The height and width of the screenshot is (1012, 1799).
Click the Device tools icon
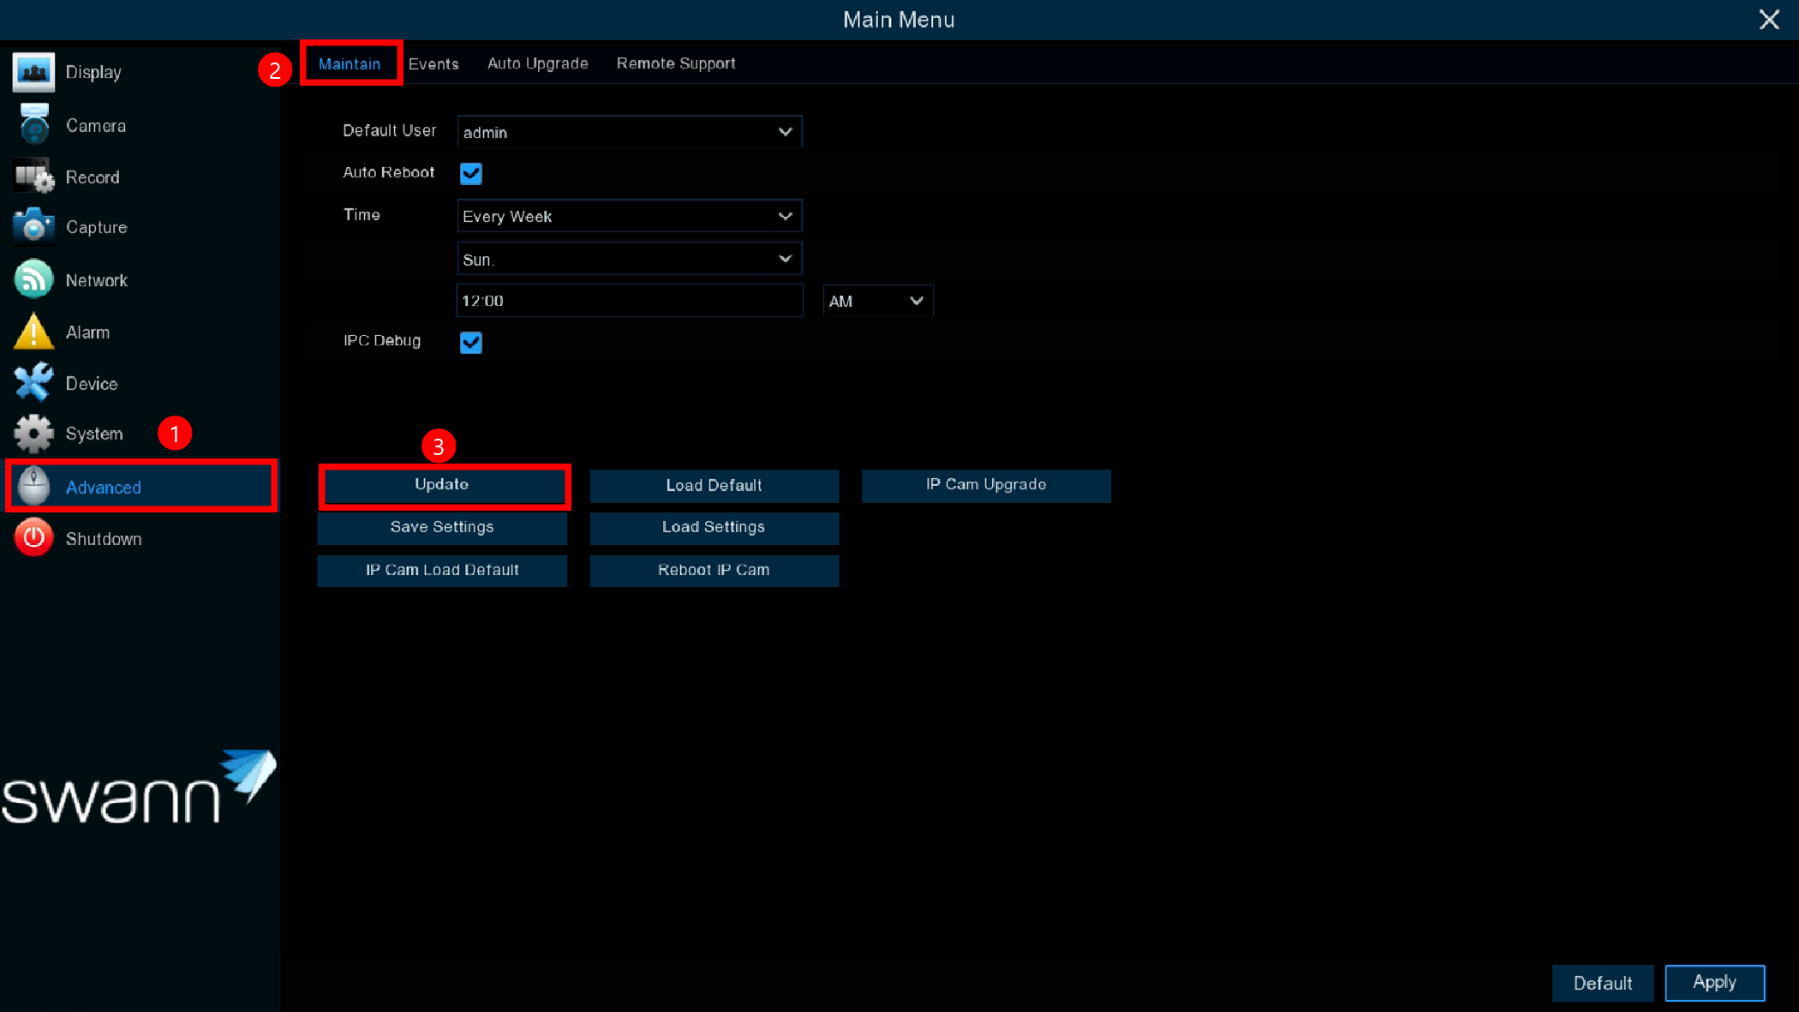(x=33, y=382)
